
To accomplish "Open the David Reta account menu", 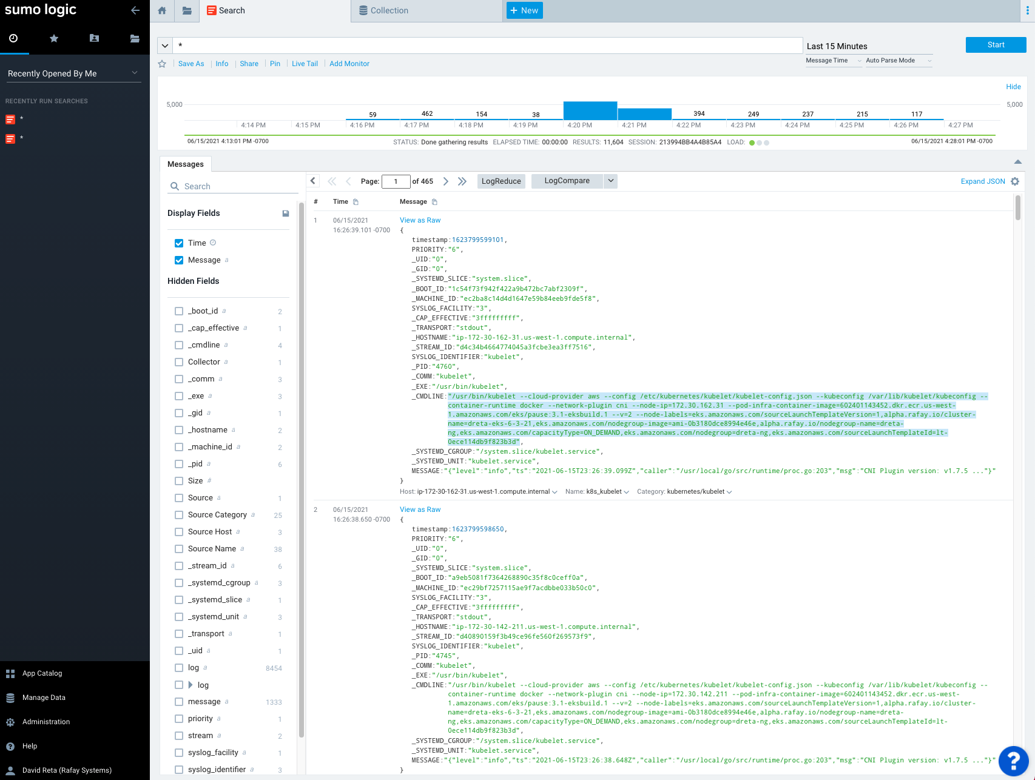I will pyautogui.click(x=67, y=770).
